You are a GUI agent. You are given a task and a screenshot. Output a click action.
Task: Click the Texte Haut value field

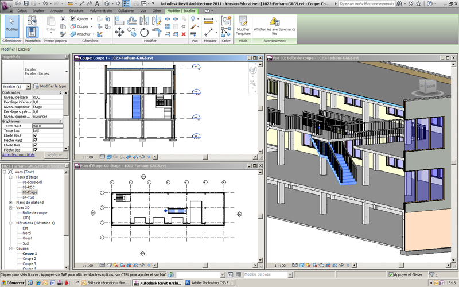click(48, 126)
